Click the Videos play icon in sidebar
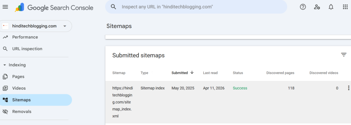 pos(5,88)
